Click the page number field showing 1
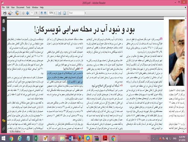188x142 pixels. pyautogui.click(x=32, y=13)
